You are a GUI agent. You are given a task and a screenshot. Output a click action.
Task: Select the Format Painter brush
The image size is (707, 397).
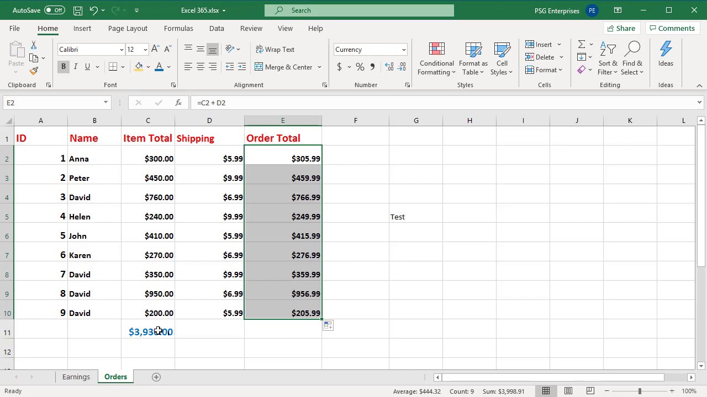point(34,71)
